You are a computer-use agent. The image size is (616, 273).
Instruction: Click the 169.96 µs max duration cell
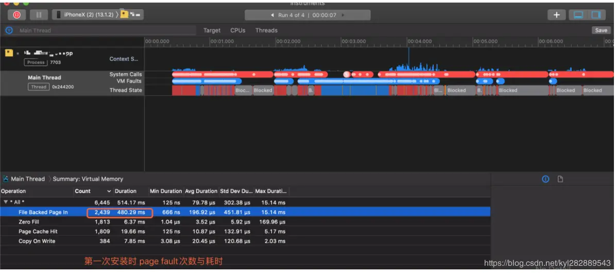tap(271, 222)
